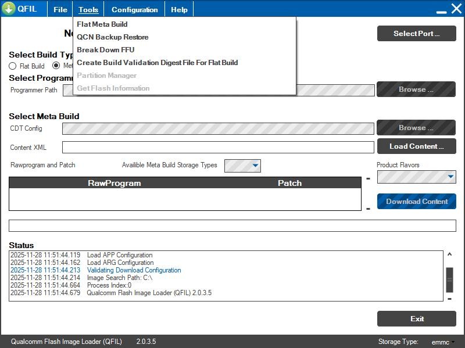The height and width of the screenshot is (348, 465).
Task: Select the 'Image Search Path: C:\' log line
Action: tap(81, 278)
